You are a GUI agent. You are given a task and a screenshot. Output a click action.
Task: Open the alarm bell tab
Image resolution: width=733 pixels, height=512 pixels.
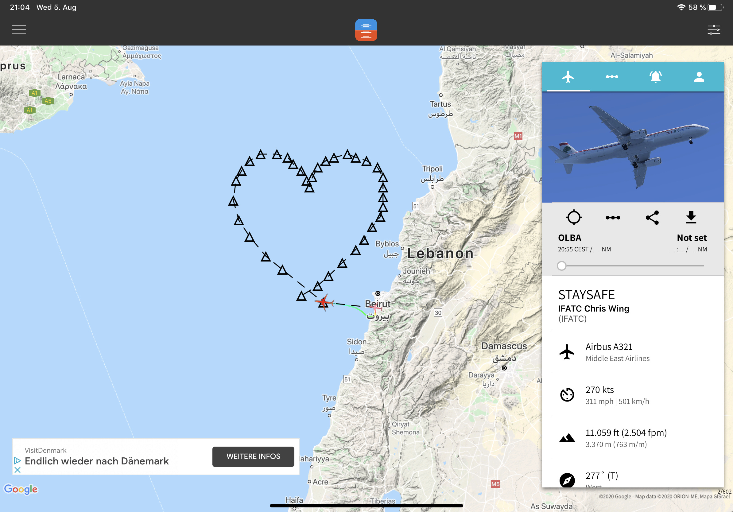click(655, 77)
